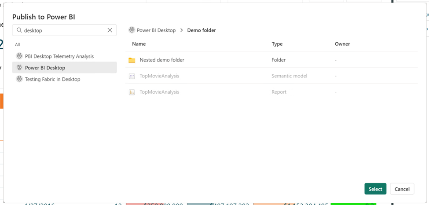Click the Testing Fabric in Desktop workspace icon
Viewport: 429px width, 205px height.
tap(19, 79)
